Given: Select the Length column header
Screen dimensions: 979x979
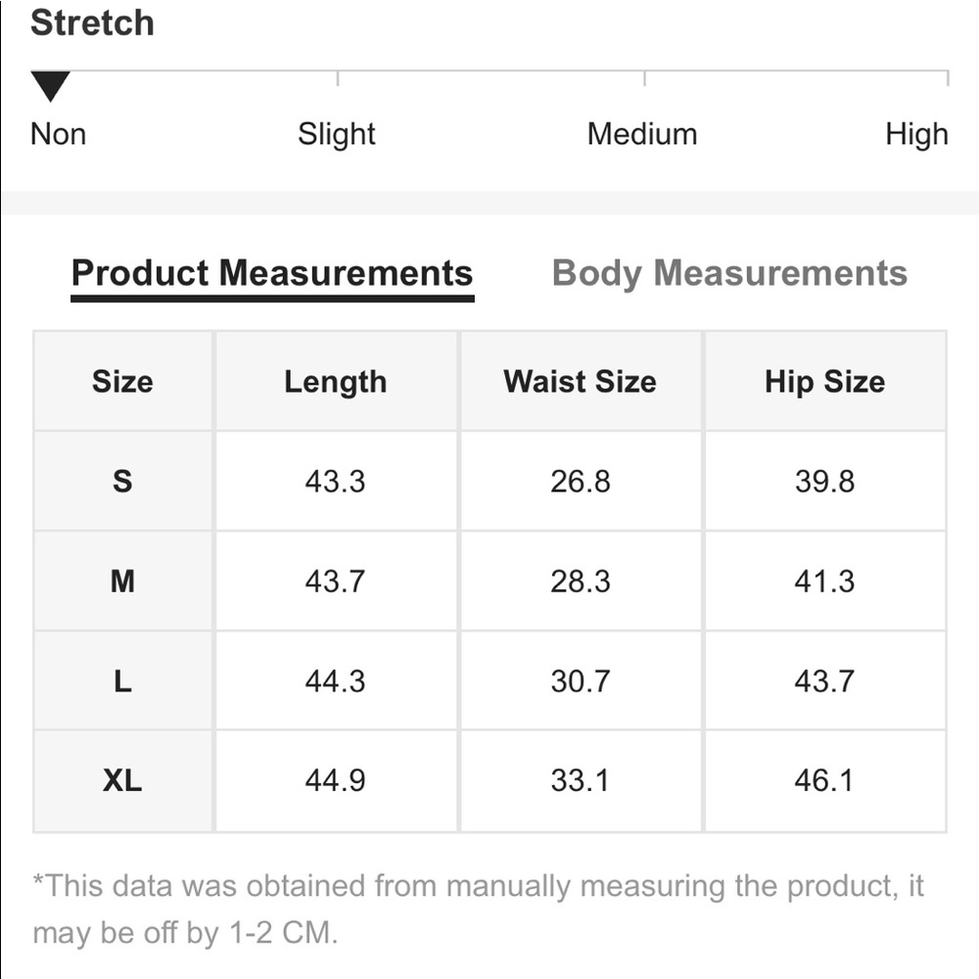Looking at the screenshot, I should tap(336, 381).
